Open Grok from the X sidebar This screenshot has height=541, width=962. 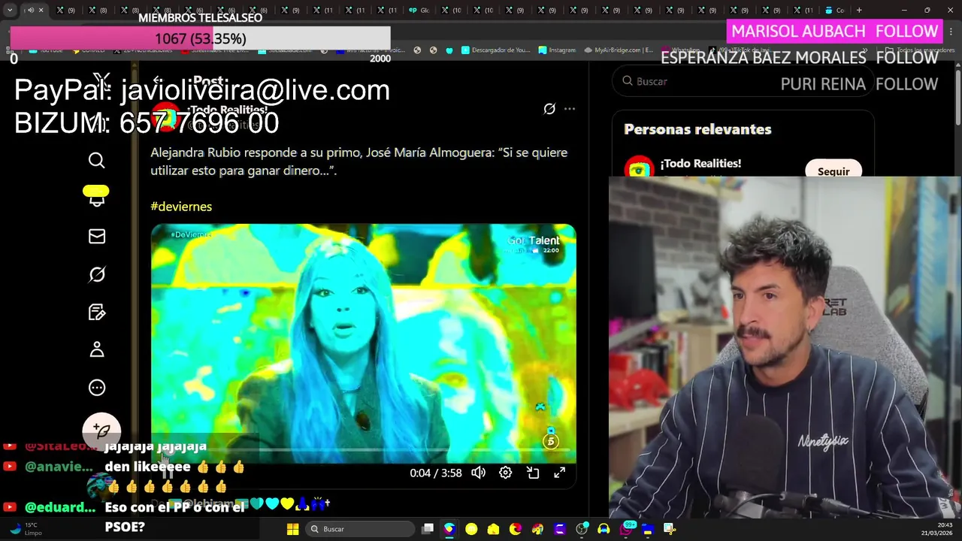click(97, 274)
